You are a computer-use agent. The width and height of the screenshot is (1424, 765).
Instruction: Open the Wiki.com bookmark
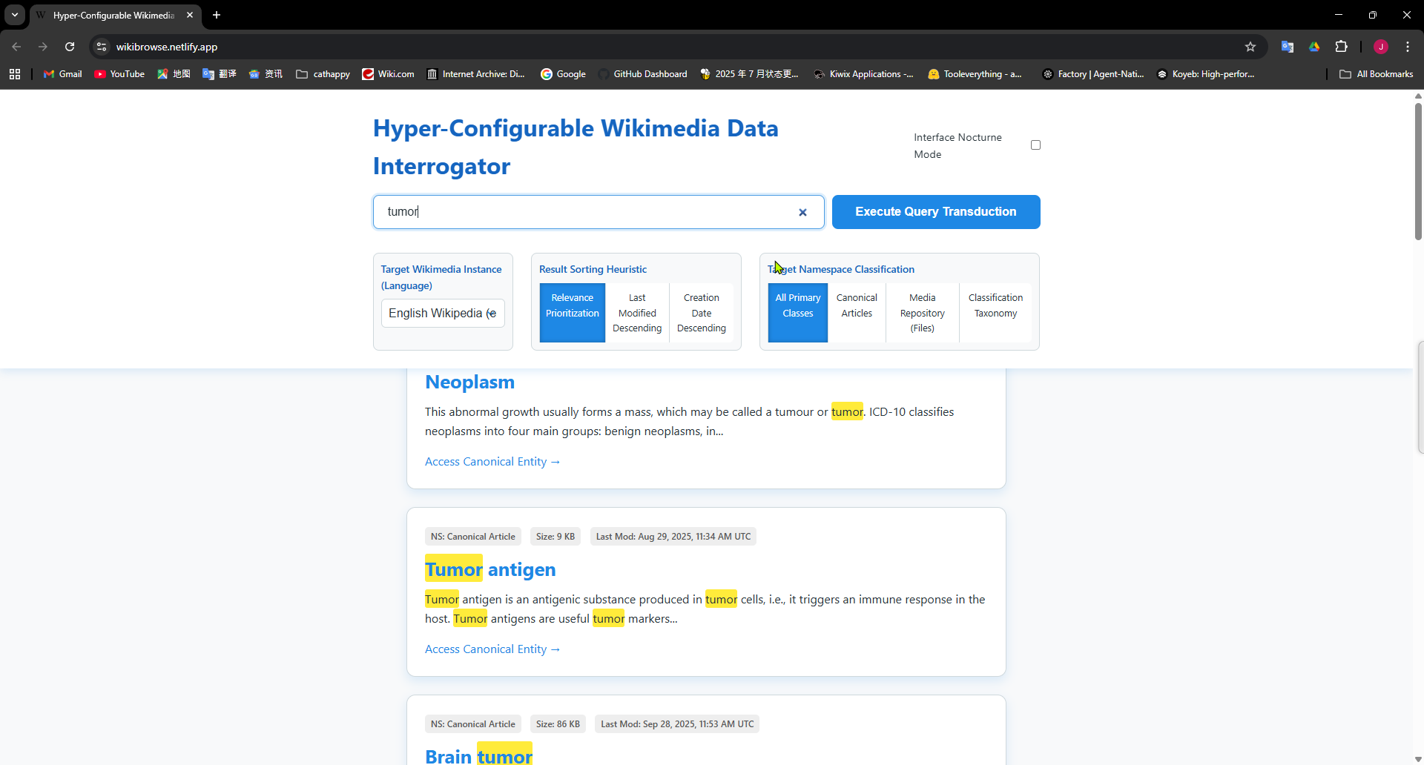(387, 74)
